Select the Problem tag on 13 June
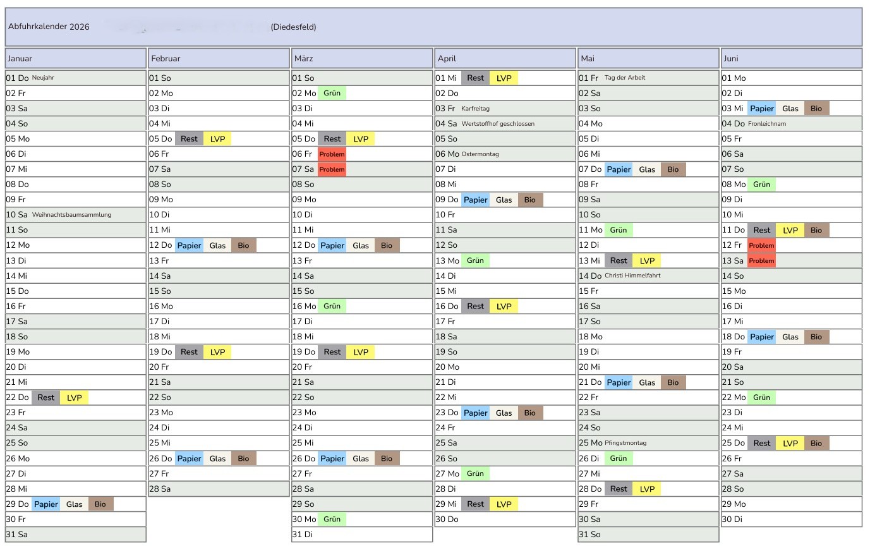 pos(761,261)
